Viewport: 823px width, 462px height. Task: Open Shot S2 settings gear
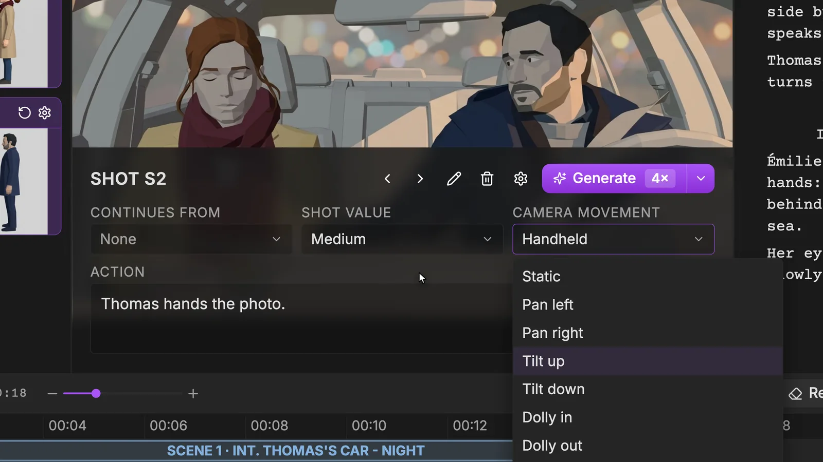click(x=521, y=179)
